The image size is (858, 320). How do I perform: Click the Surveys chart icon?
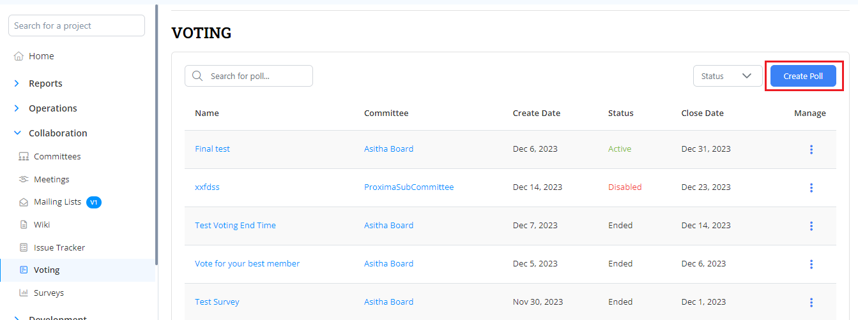24,293
